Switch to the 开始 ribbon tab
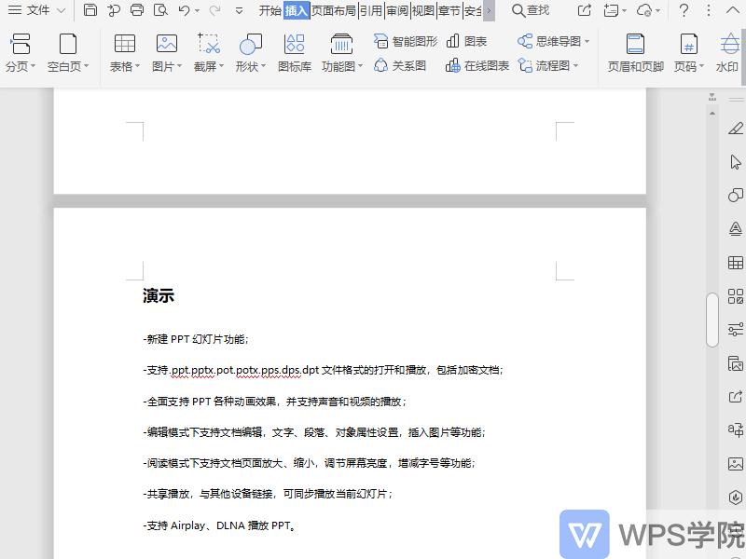This screenshot has height=559, width=746. click(269, 10)
